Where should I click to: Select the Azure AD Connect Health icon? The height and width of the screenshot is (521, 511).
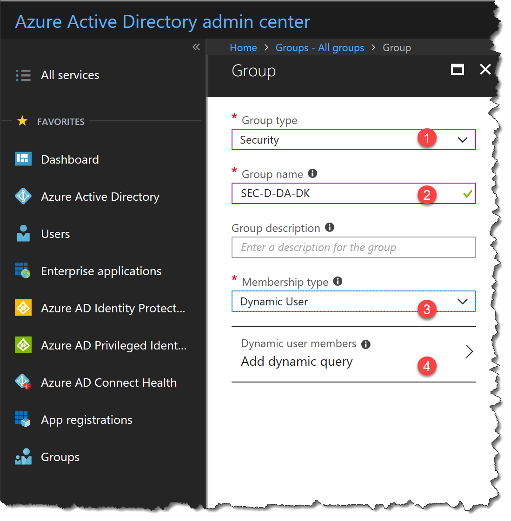click(x=22, y=382)
